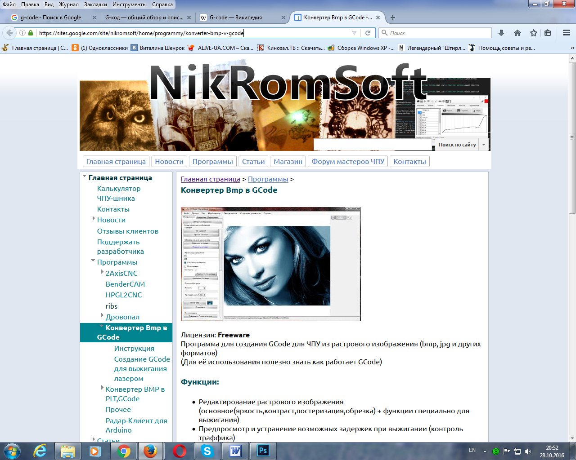Open the Firefox hamburger menu
Viewport: 576px width, 460px height.
click(x=567, y=33)
